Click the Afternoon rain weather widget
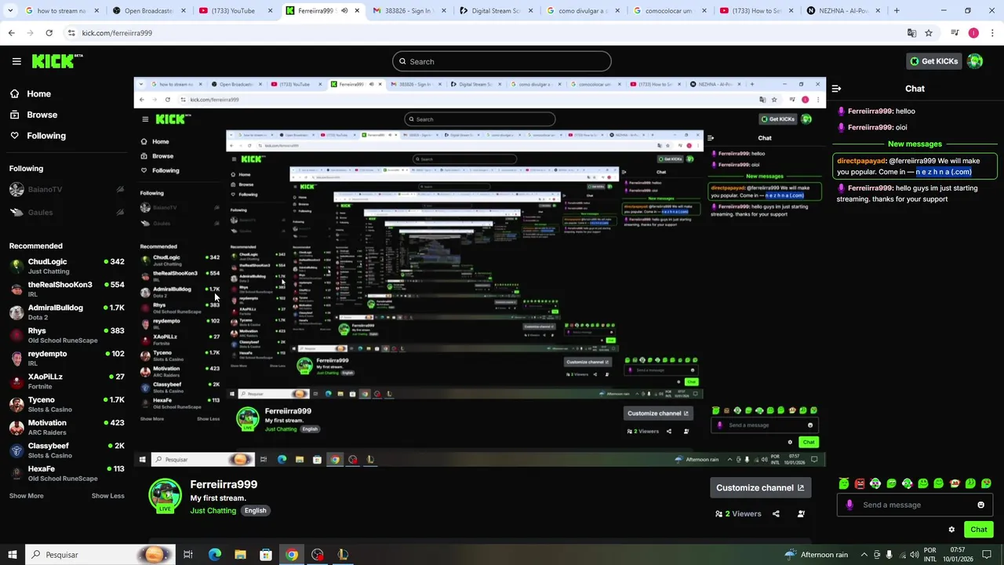The height and width of the screenshot is (565, 1004). (816, 555)
